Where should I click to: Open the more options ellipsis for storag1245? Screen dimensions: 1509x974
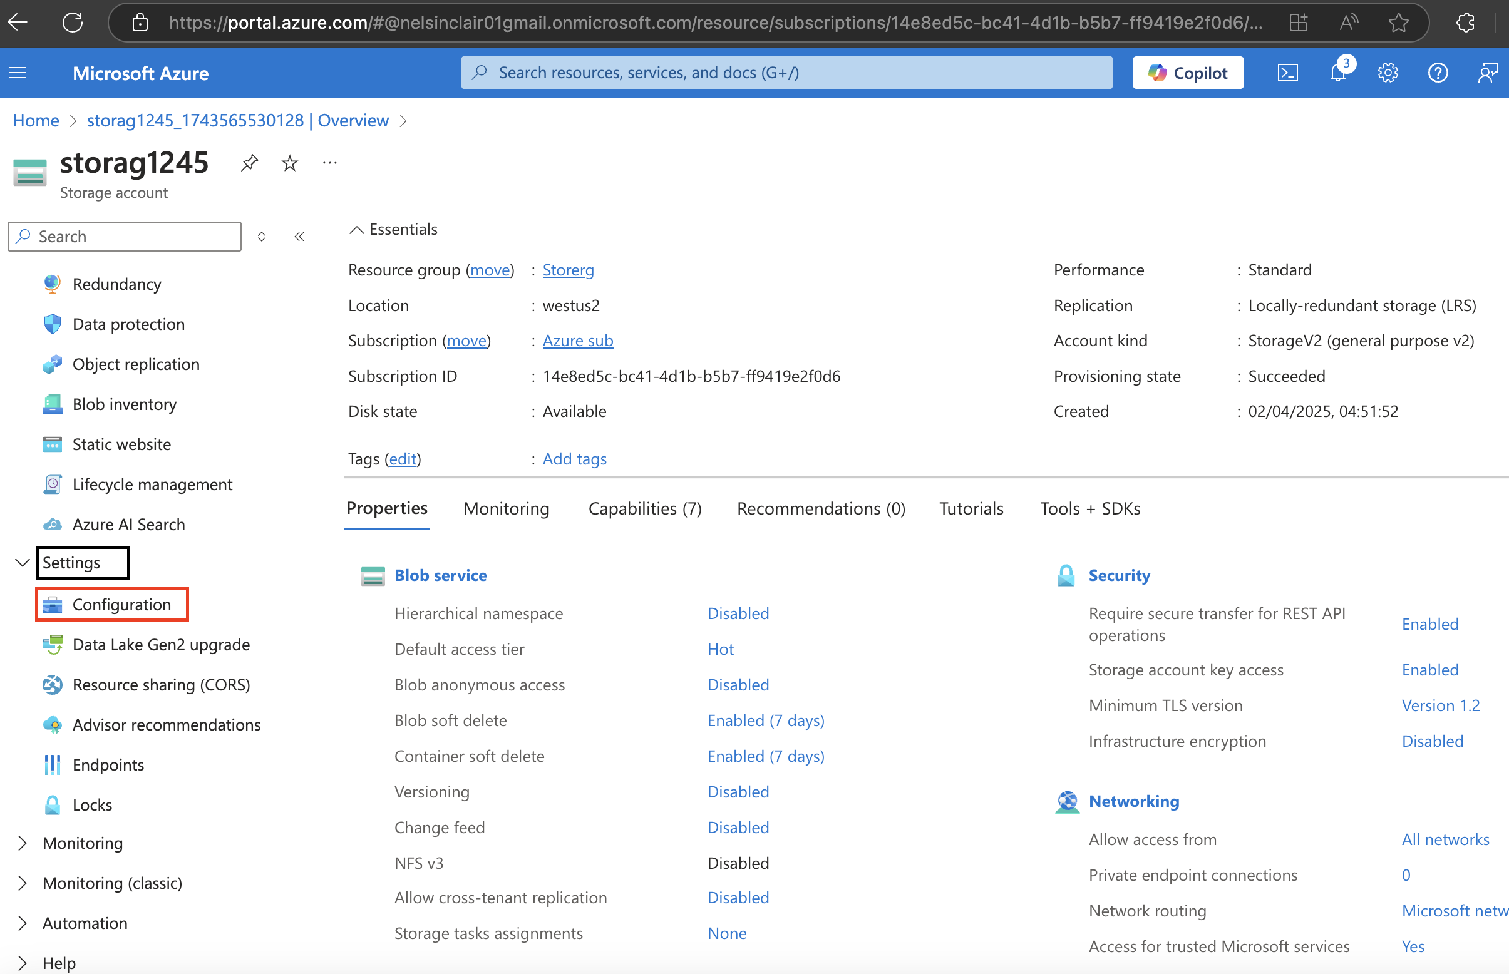tap(329, 163)
